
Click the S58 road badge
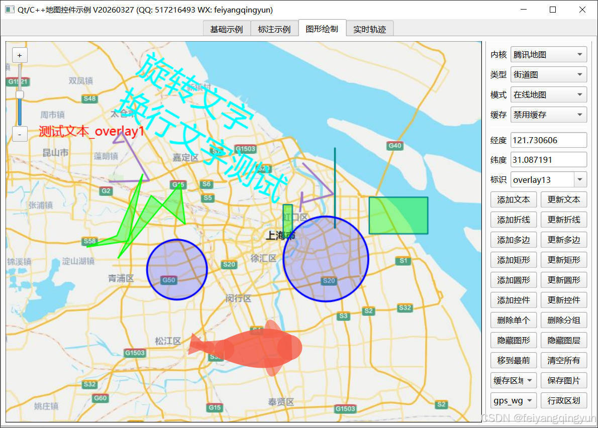point(89,241)
